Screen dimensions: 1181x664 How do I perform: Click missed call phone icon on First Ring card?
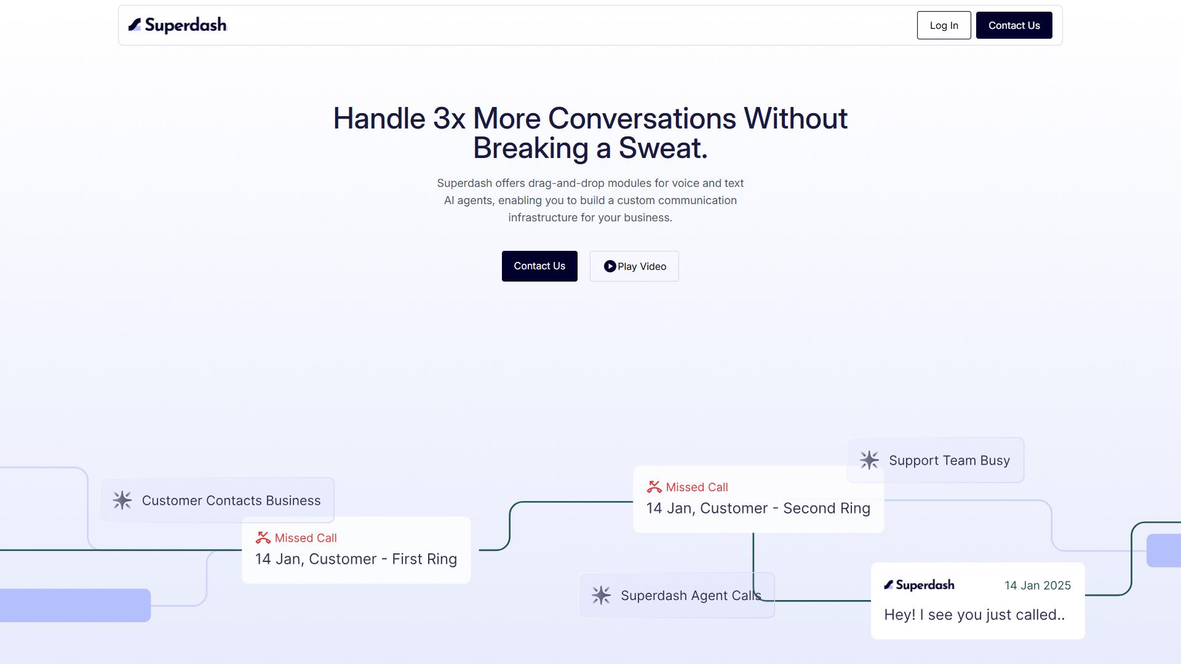(x=263, y=538)
